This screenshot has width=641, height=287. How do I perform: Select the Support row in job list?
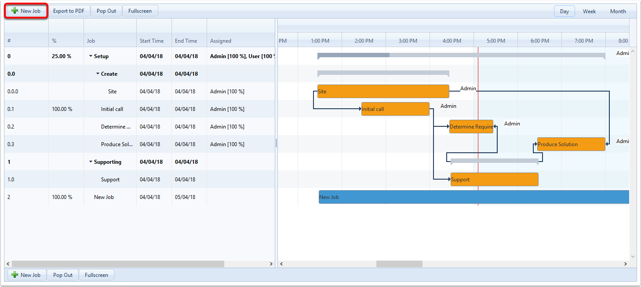coord(140,180)
